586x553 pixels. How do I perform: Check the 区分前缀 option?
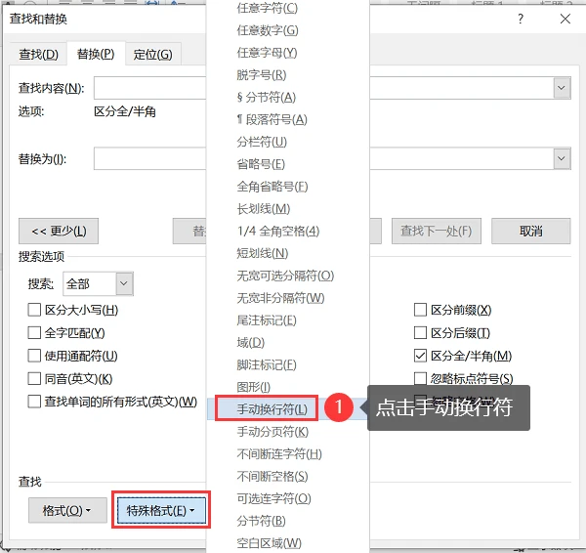[420, 310]
